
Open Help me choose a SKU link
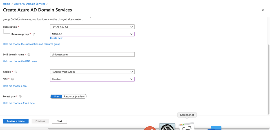(15, 86)
